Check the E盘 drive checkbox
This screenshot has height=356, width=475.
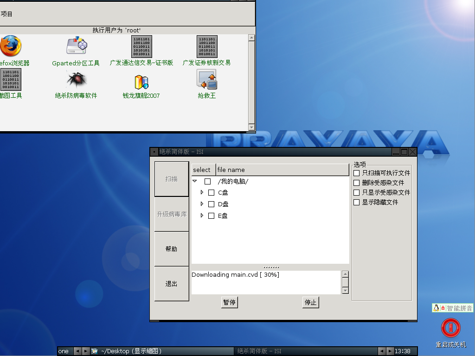[x=212, y=216]
